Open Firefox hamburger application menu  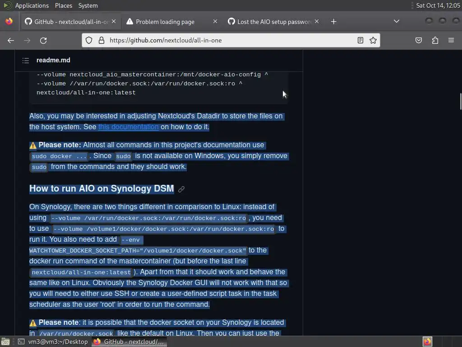(451, 40)
